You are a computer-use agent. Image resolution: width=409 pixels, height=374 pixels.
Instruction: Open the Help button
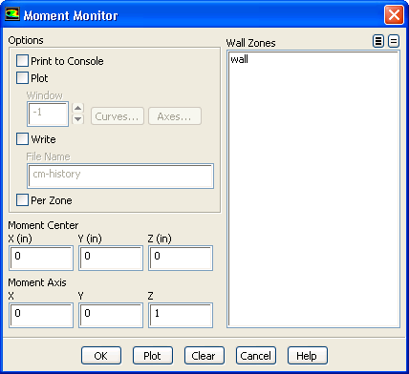click(x=308, y=356)
